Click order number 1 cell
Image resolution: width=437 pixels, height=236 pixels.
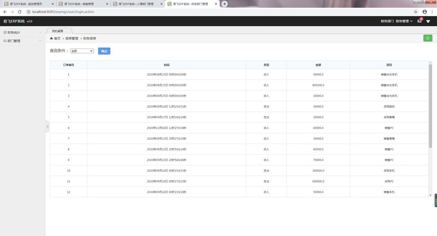69,75
